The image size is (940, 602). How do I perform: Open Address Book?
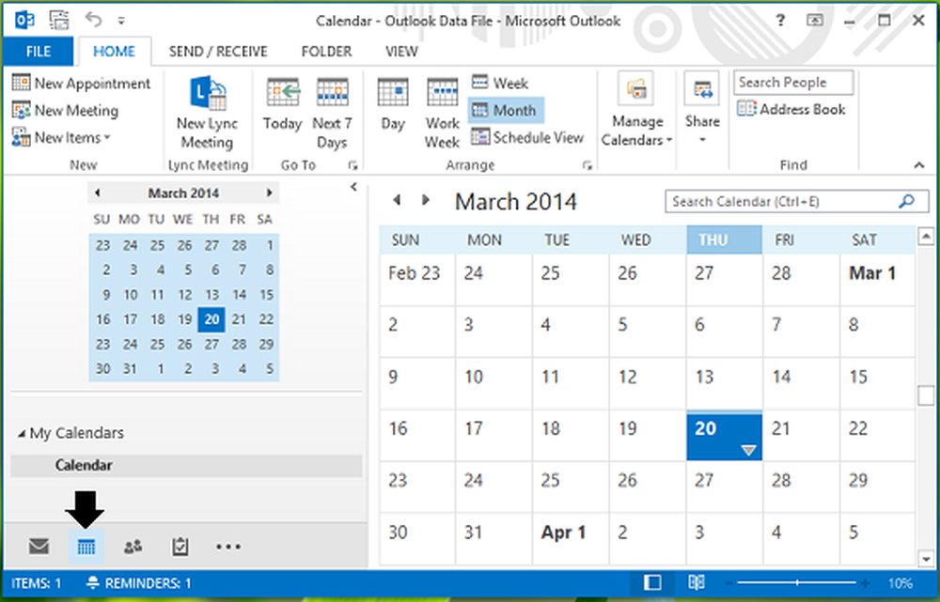pos(791,109)
